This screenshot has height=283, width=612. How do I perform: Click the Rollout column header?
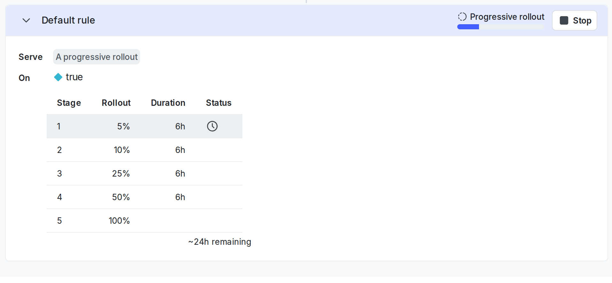[x=116, y=103]
